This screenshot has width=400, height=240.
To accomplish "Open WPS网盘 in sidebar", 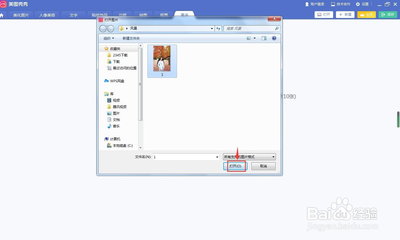I will click(114, 81).
